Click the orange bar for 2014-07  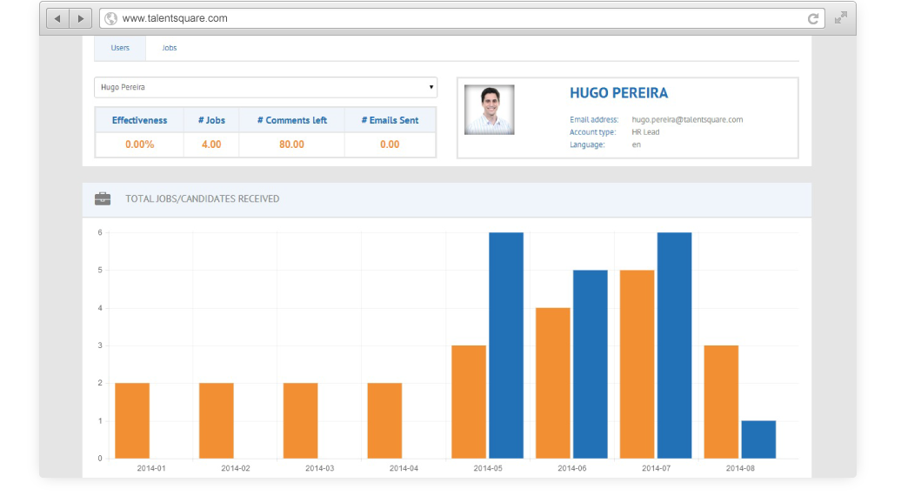click(x=637, y=364)
